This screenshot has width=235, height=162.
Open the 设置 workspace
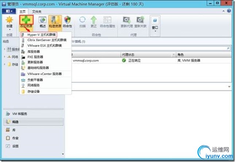[x=34, y=146]
